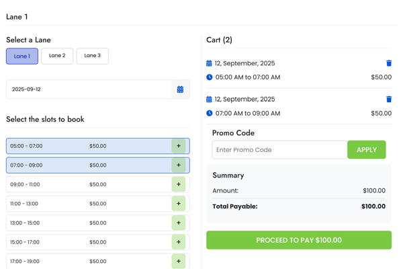Viewport: 403px width, 269px height.
Task: Click the Select the slots to book heading
Action: click(x=45, y=119)
